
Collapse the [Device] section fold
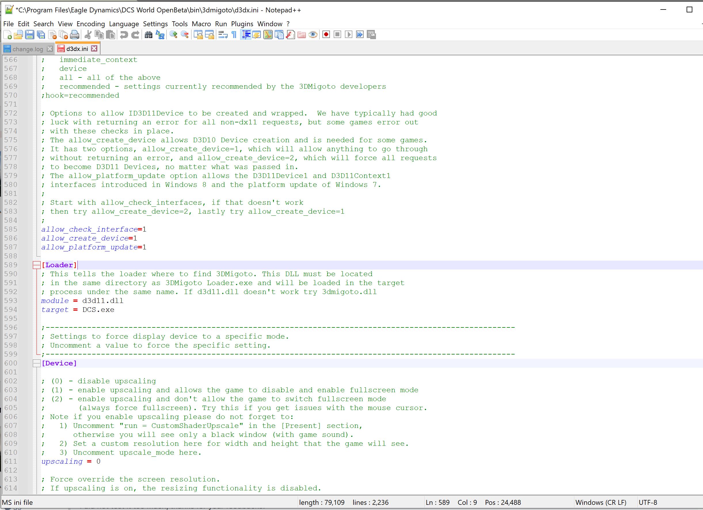(x=37, y=363)
